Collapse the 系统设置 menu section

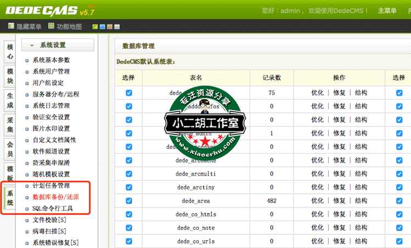pyautogui.click(x=32, y=45)
